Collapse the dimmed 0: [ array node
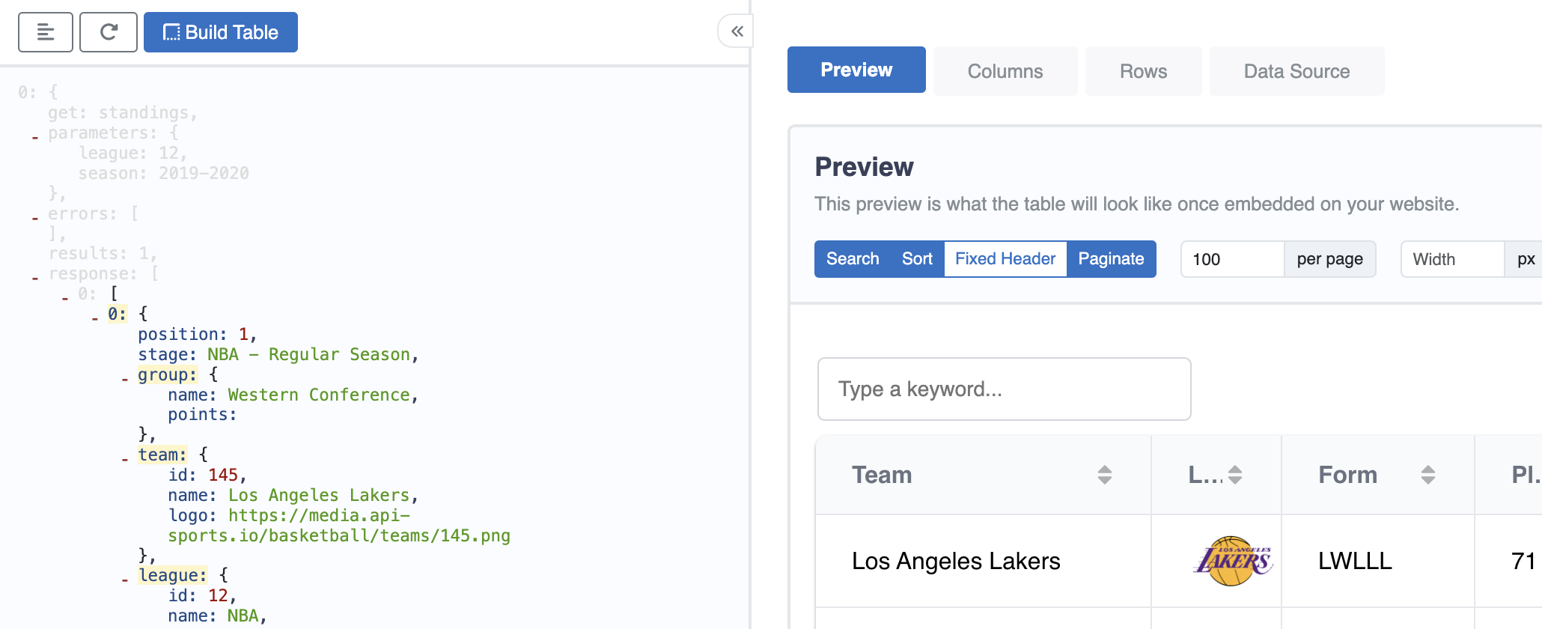Image resolution: width=1542 pixels, height=629 pixels. [x=64, y=297]
